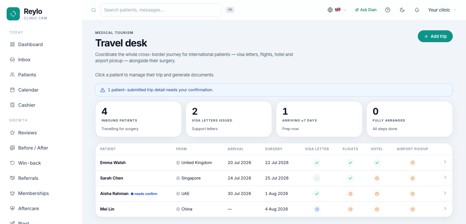Click the Before / After image icon
Screen dimensions: 466x224
(x=12, y=148)
